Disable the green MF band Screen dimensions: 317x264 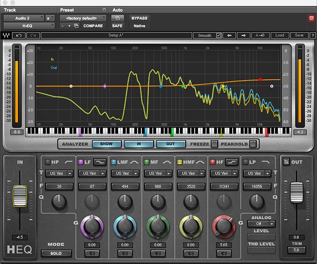(x=147, y=162)
